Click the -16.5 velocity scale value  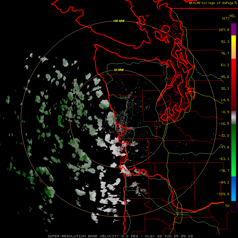pyautogui.click(x=224, y=124)
